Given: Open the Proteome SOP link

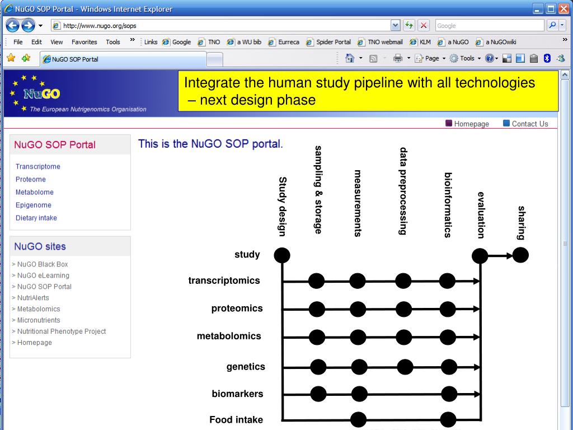Looking at the screenshot, I should [30, 179].
